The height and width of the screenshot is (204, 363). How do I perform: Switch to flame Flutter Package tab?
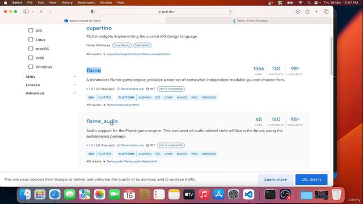tap(250, 20)
